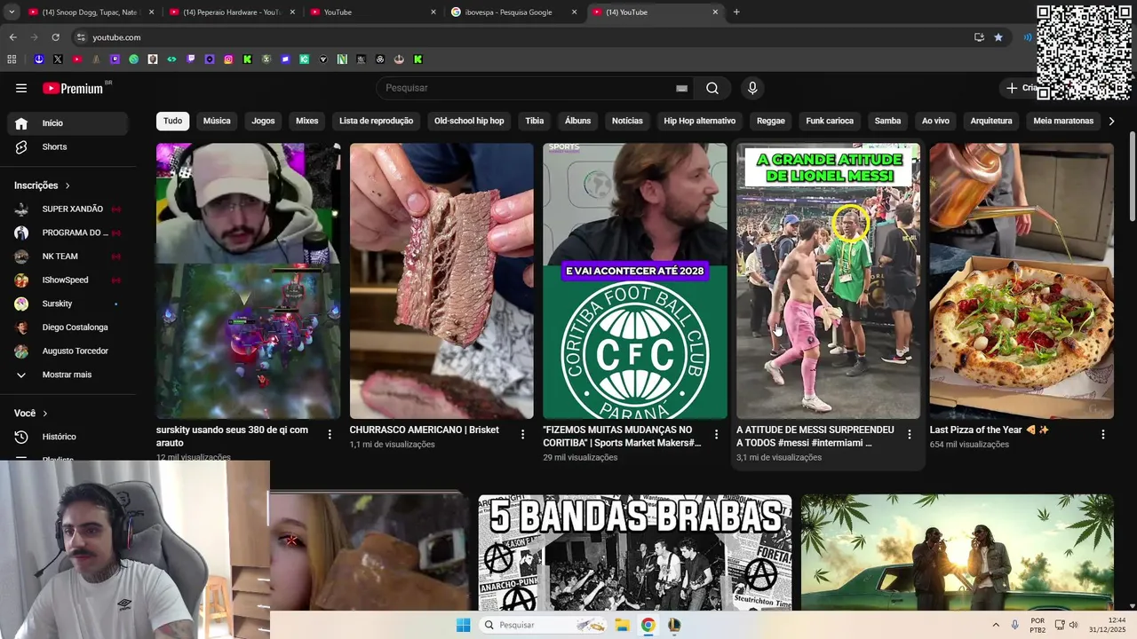
Task: Open the taskbar clock and date
Action: [1109, 625]
